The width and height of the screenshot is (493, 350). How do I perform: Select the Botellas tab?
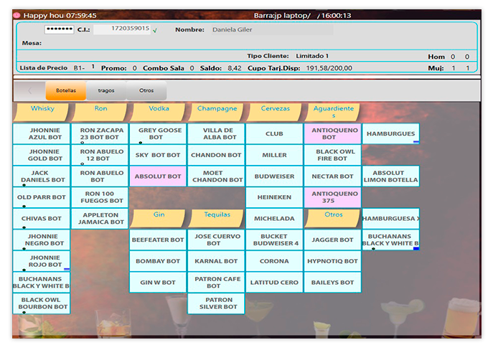[65, 90]
